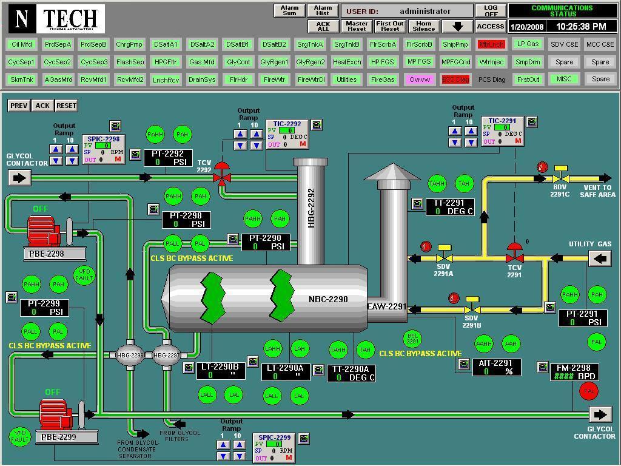
Task: Select the GLYCOL CONTACTOR navigation arrow on left
Action: [x=19, y=177]
